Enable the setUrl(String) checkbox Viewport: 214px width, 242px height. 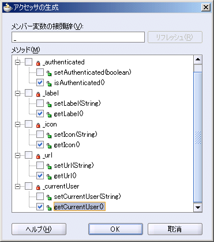click(40, 166)
